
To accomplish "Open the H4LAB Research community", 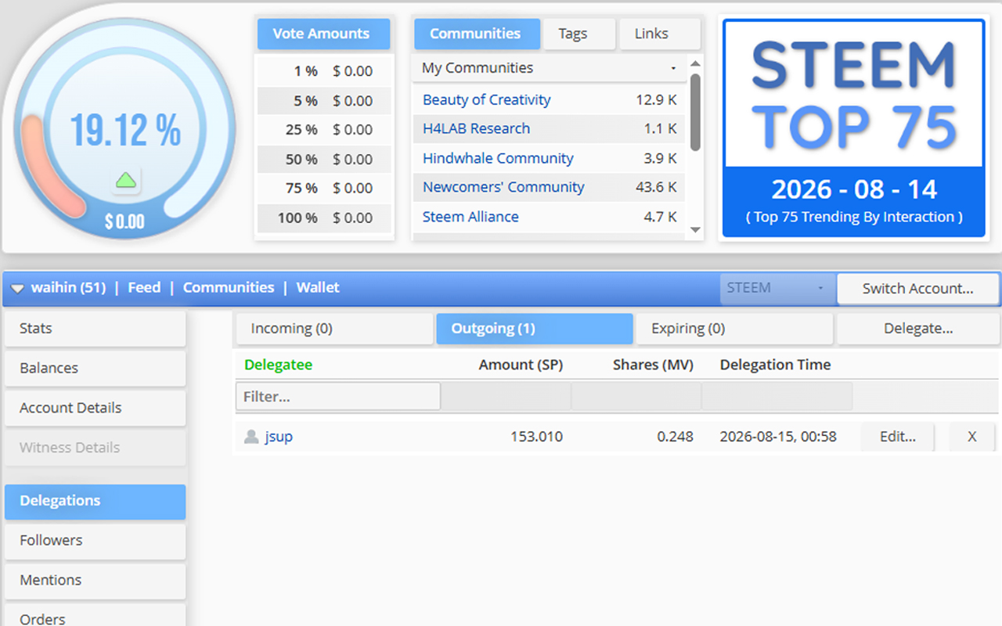I will (x=476, y=128).
